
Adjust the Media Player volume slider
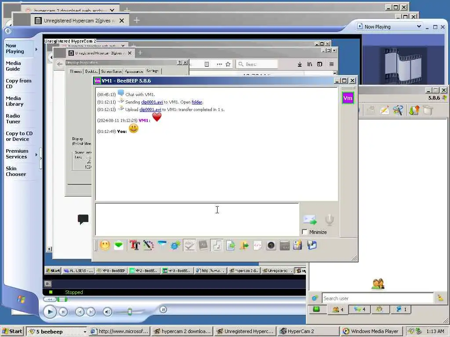point(130,312)
